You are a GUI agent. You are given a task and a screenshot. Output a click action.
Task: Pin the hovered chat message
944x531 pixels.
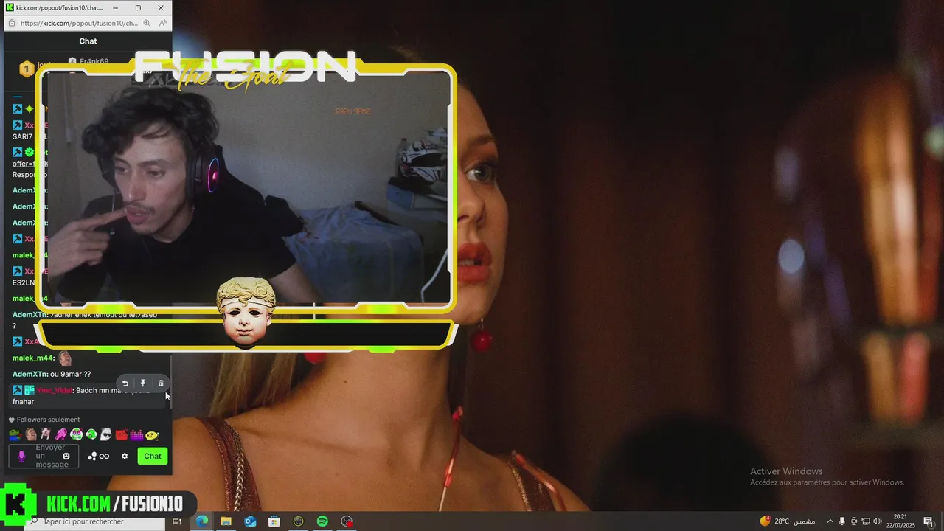coord(143,383)
